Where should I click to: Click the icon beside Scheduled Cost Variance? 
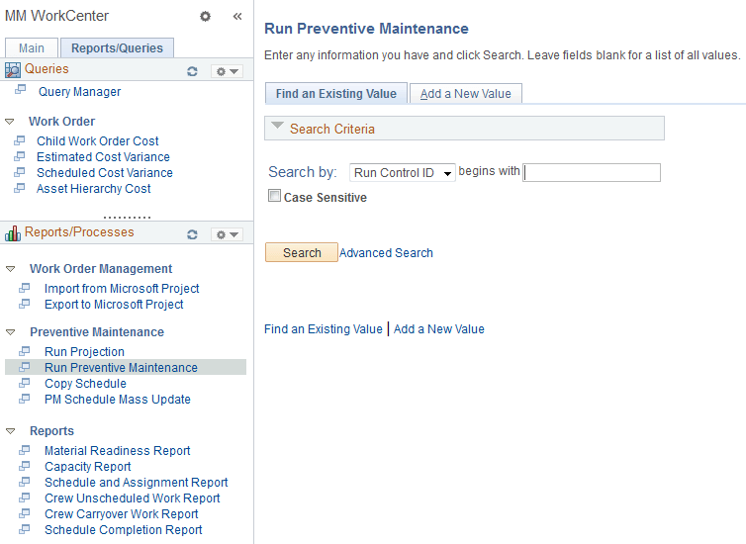[x=20, y=172]
